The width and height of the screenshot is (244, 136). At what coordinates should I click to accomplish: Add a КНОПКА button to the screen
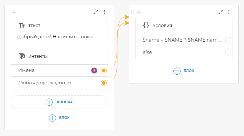coord(59,102)
